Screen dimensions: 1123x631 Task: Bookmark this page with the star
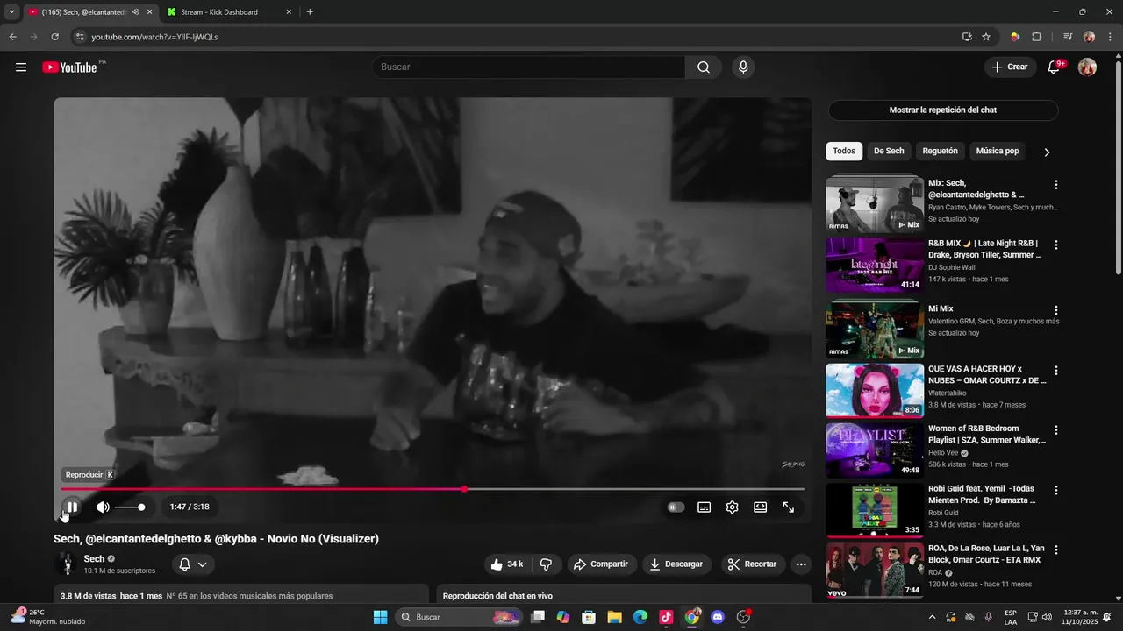point(986,37)
